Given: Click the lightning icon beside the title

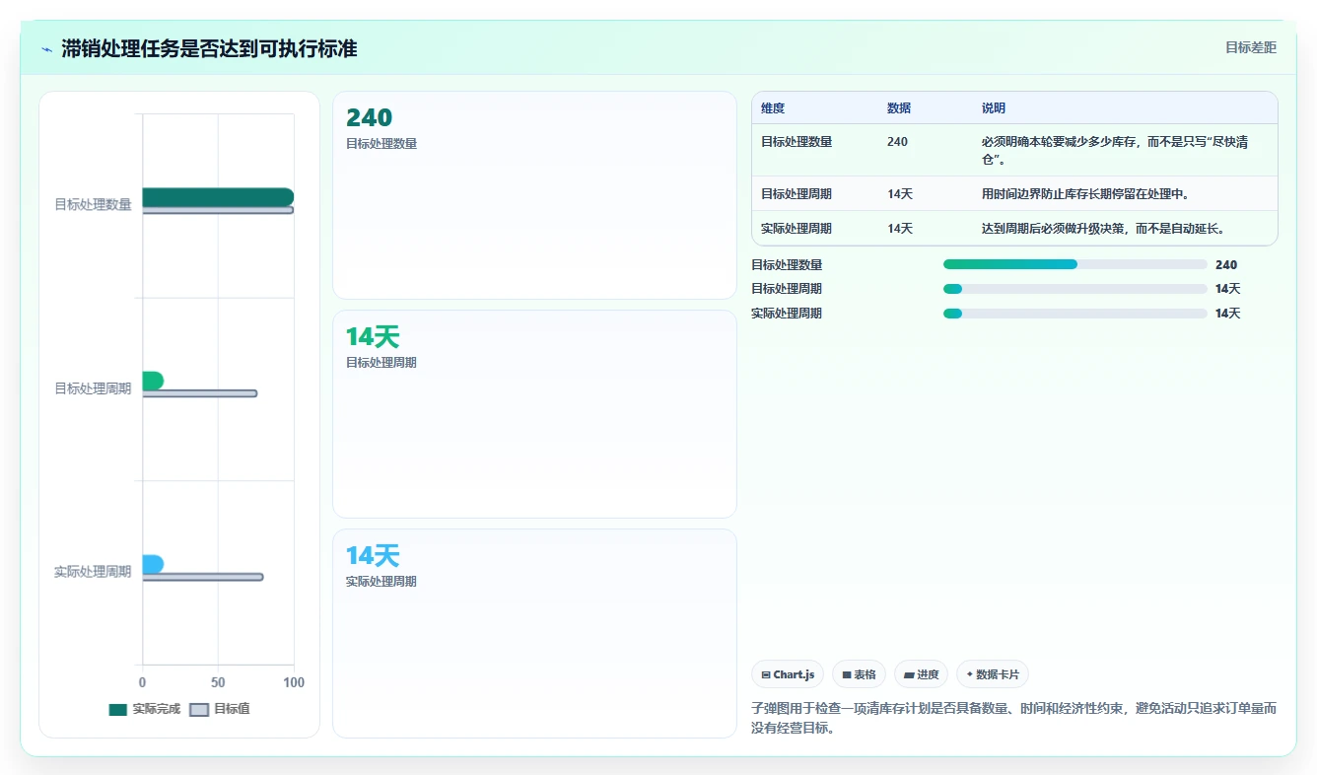Looking at the screenshot, I should click(x=47, y=49).
